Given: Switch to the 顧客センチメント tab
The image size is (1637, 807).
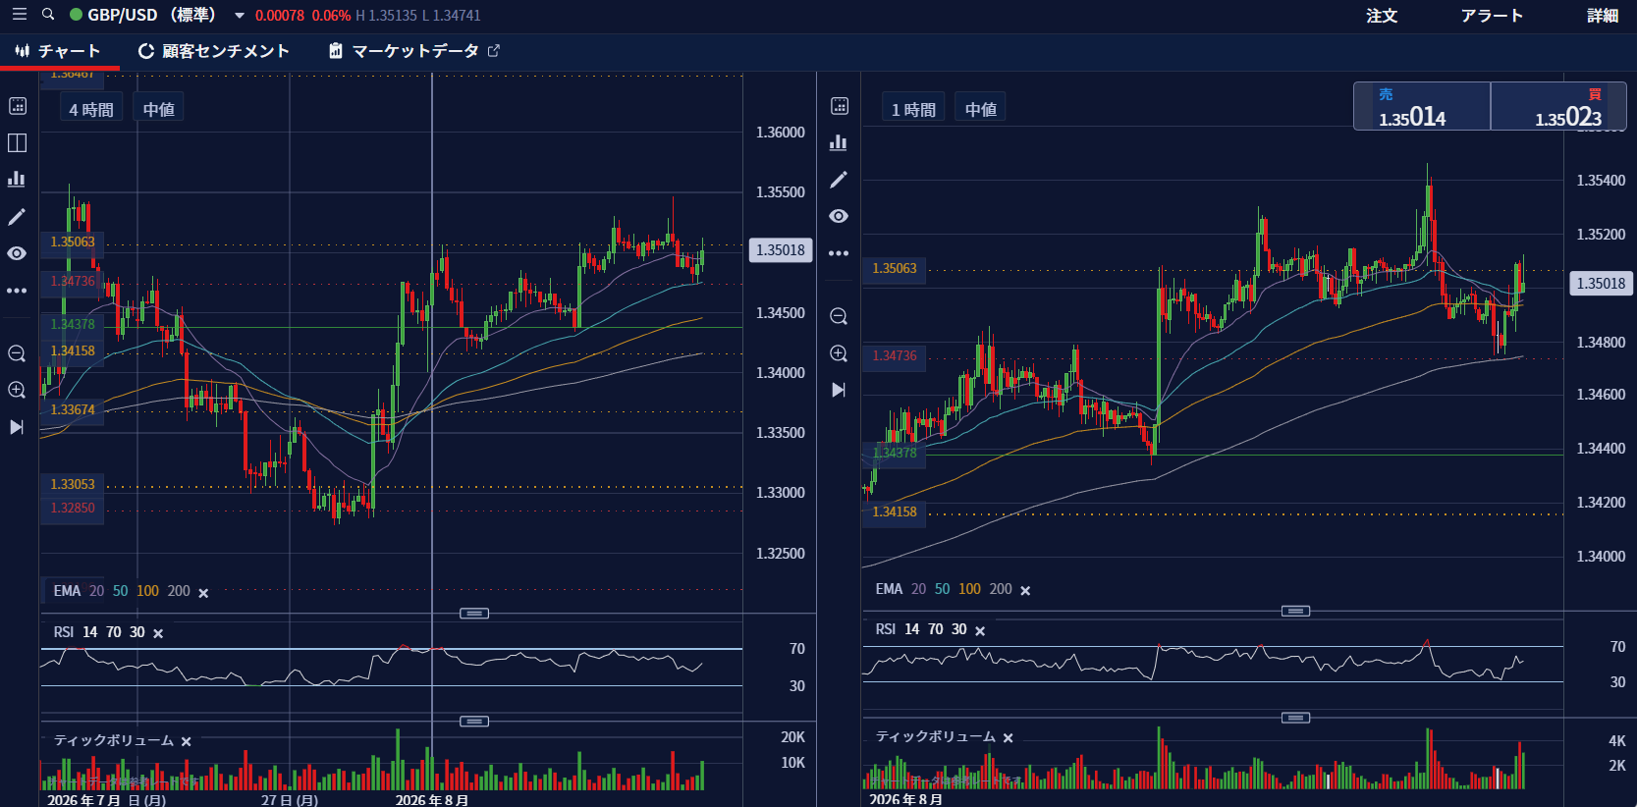Looking at the screenshot, I should (x=214, y=51).
